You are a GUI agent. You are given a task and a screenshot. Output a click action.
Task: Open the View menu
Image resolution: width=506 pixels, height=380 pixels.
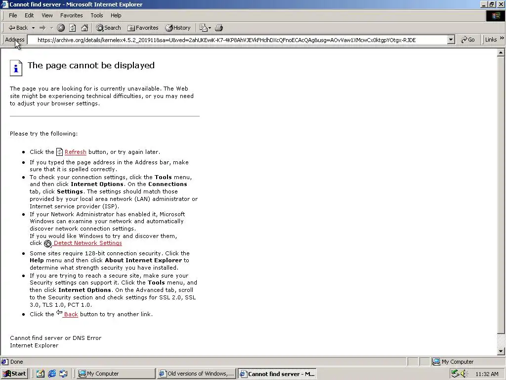tap(47, 15)
